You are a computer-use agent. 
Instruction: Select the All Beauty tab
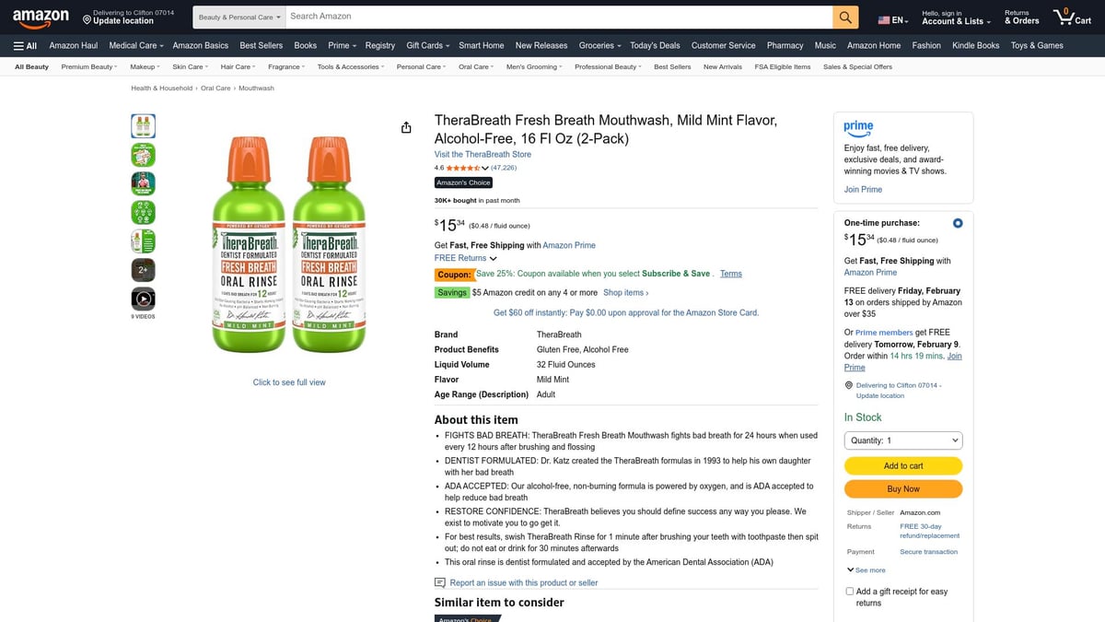[30, 65]
